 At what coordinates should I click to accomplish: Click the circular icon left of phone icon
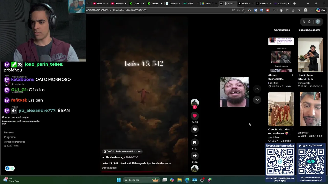pos(304,22)
